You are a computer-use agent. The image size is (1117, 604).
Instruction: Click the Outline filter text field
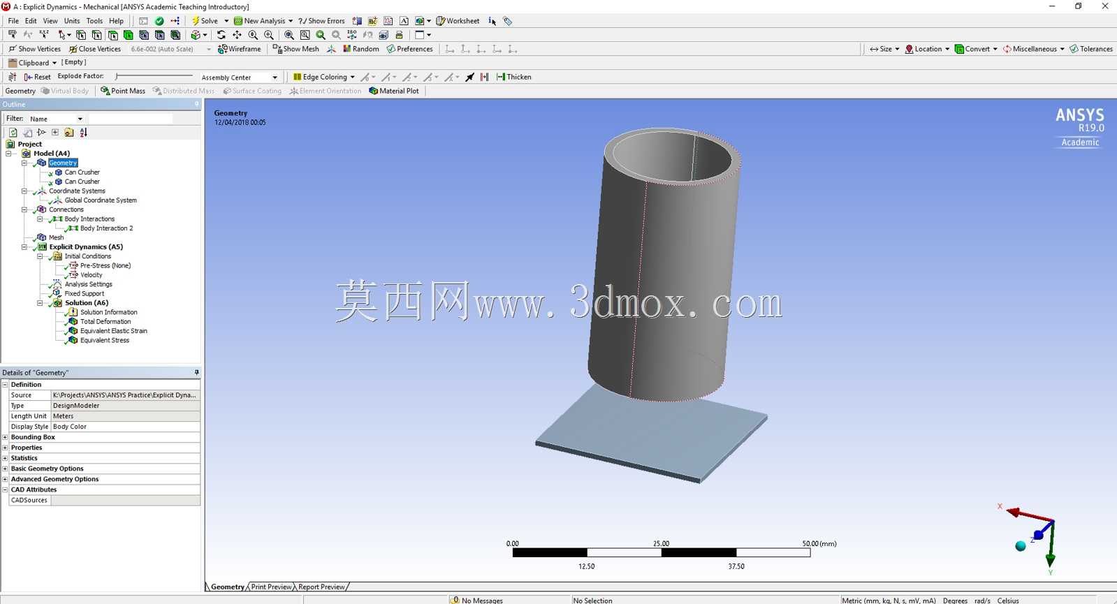pos(131,119)
